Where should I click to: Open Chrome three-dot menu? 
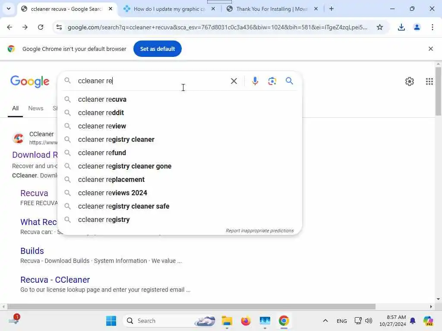click(x=432, y=27)
